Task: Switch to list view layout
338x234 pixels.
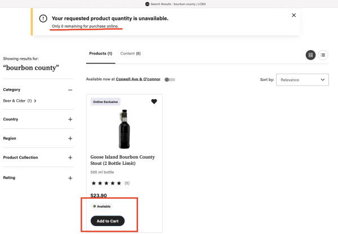Action: 323,55
